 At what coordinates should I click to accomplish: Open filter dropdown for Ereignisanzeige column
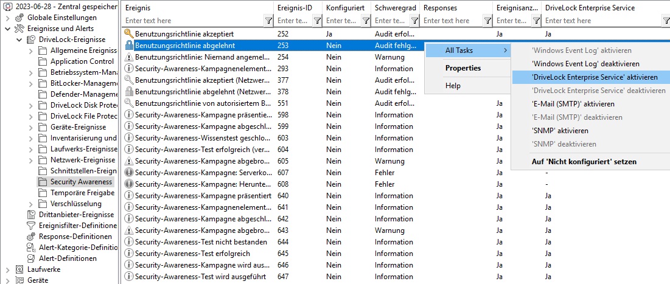point(536,21)
